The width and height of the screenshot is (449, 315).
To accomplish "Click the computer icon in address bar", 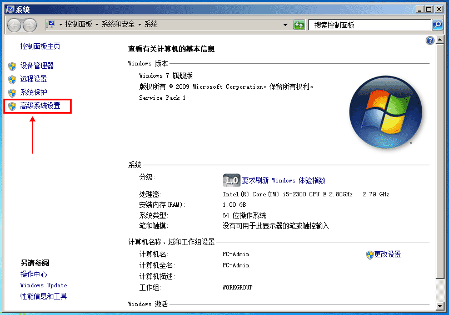I will (52, 24).
